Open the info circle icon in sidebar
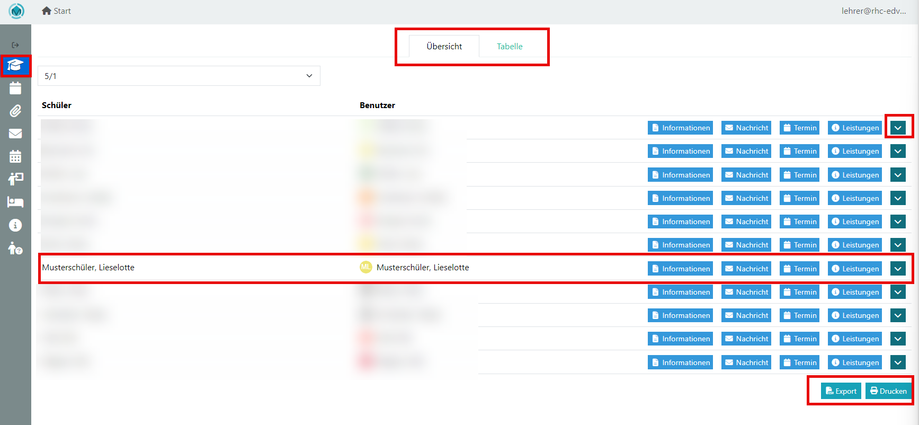The width and height of the screenshot is (919, 425). [15, 225]
